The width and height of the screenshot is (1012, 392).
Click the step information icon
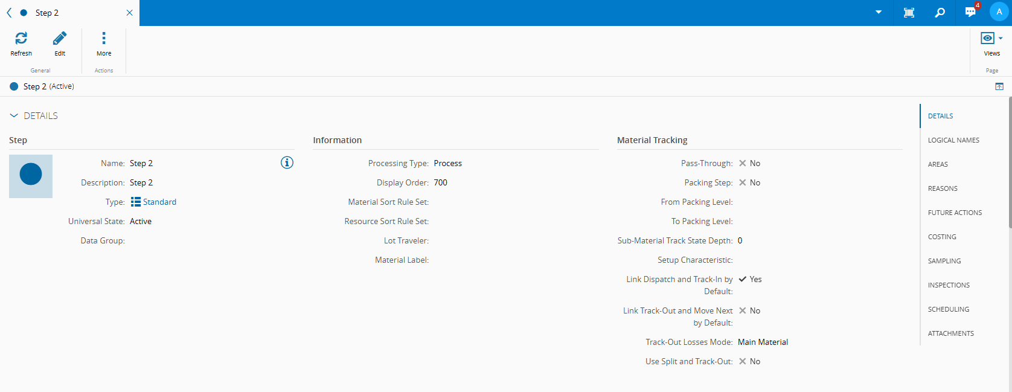[x=287, y=162]
